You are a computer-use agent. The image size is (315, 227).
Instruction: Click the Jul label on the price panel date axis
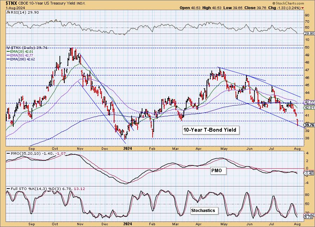click(x=272, y=149)
